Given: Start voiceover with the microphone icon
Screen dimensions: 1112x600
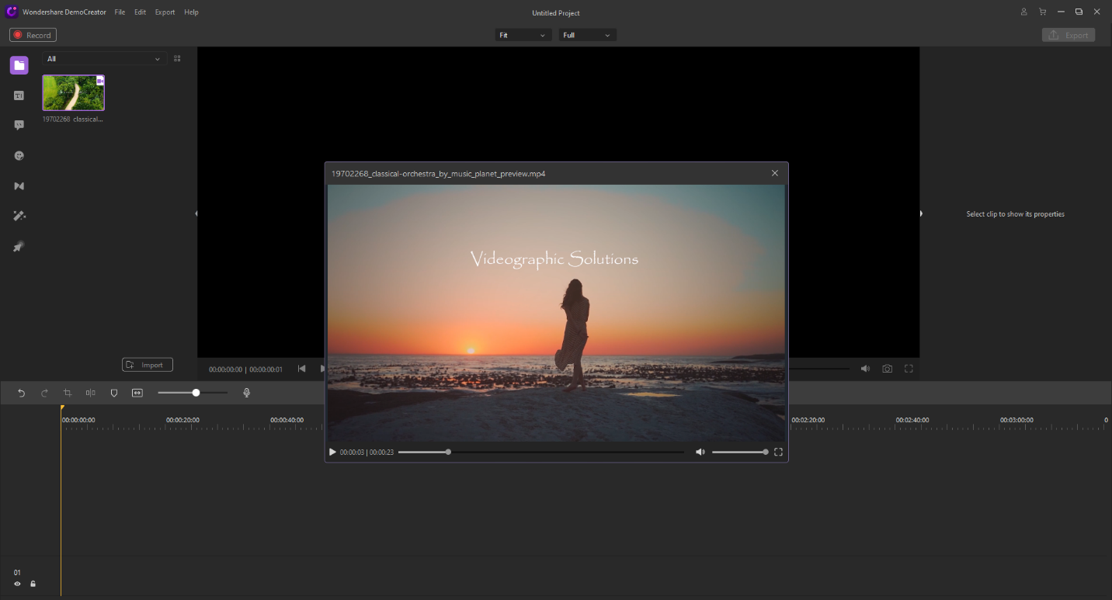Looking at the screenshot, I should (x=247, y=393).
